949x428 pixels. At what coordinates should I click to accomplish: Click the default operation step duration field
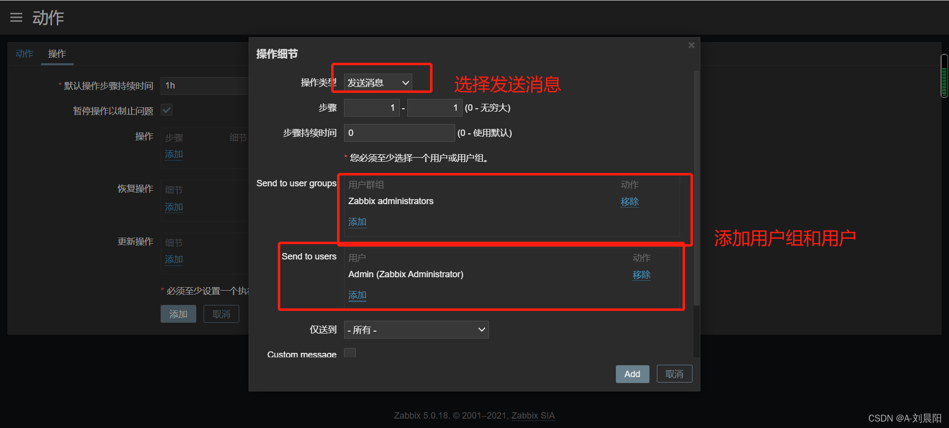(x=205, y=86)
